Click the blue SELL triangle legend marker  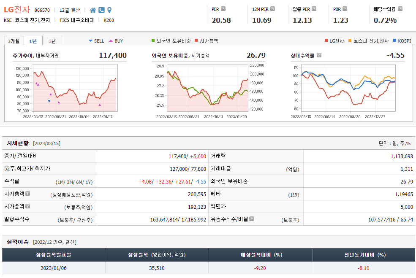click(x=90, y=41)
